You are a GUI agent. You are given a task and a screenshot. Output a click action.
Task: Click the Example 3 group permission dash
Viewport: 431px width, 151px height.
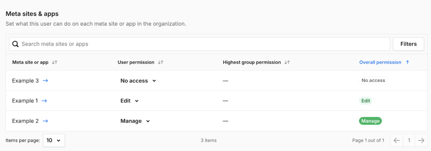(226, 81)
